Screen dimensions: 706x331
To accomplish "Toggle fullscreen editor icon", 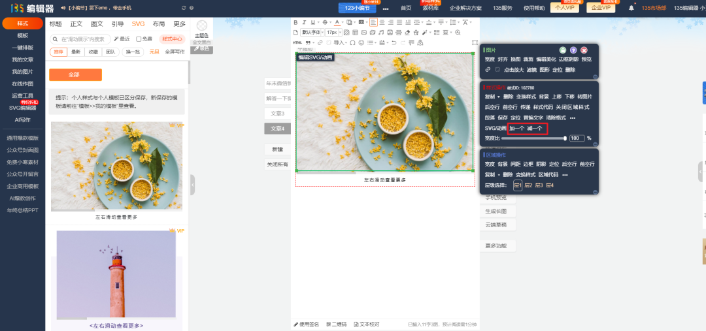I will tap(475, 42).
